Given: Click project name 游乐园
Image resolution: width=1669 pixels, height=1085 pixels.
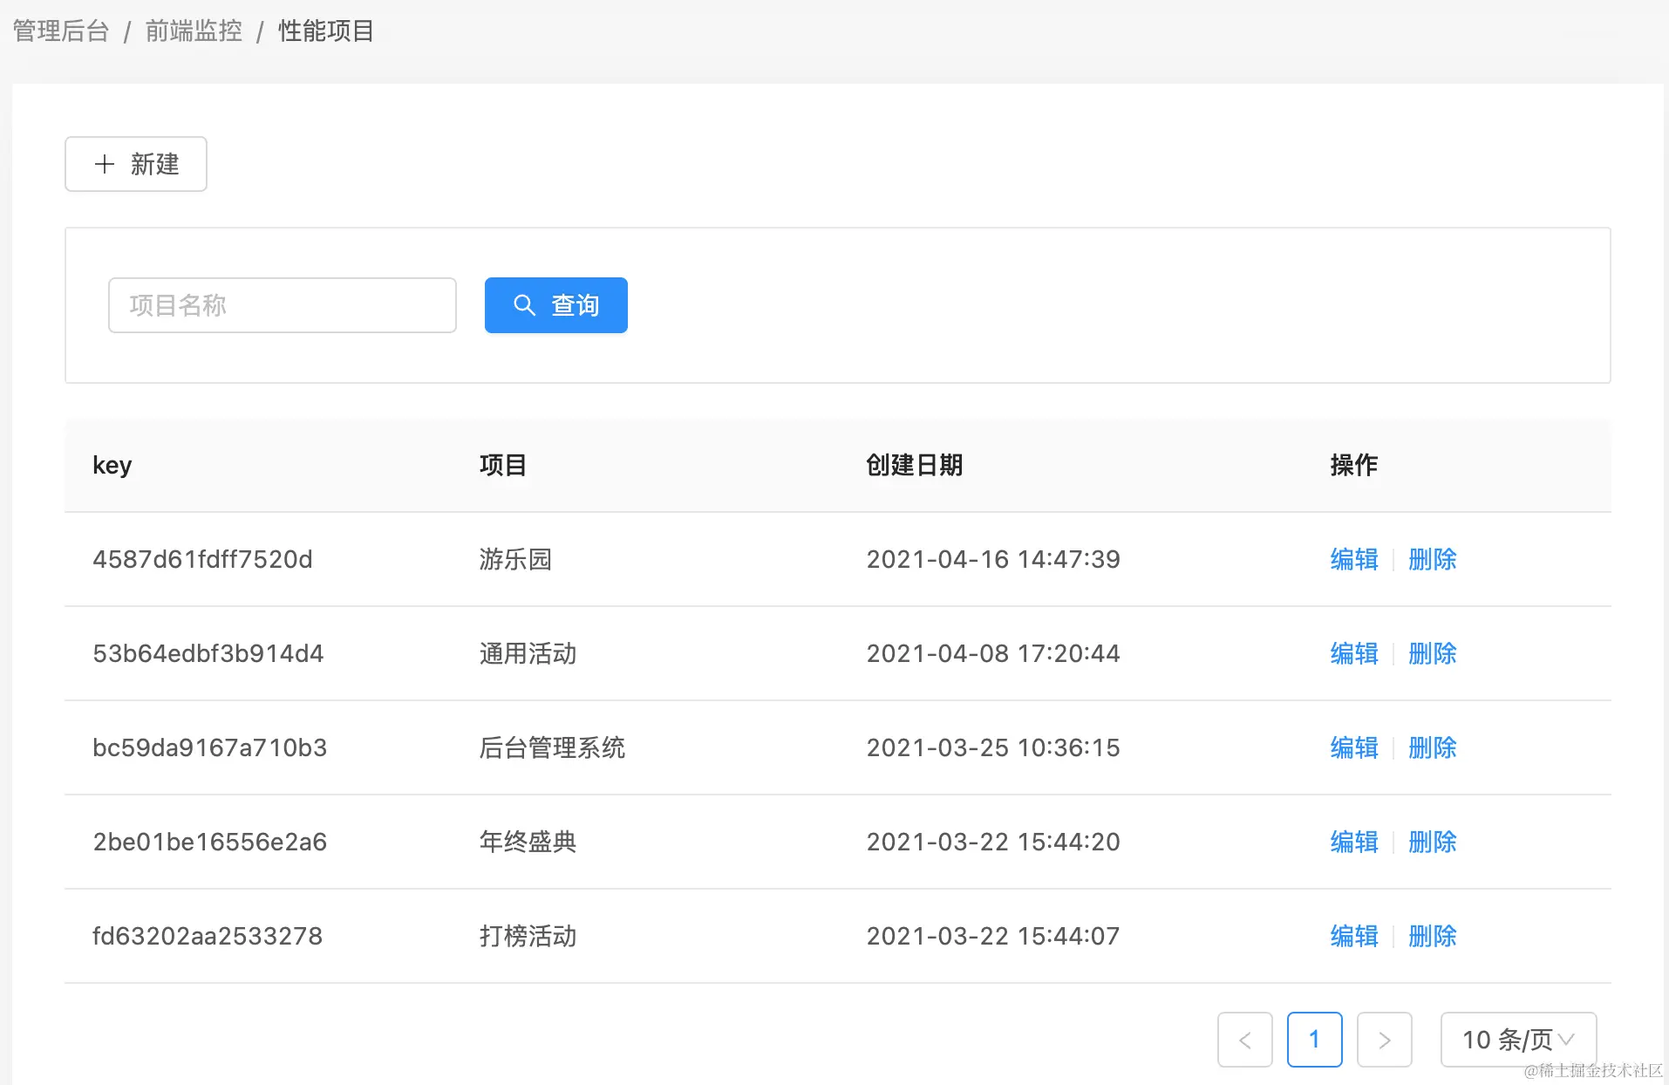Looking at the screenshot, I should click(x=515, y=559).
